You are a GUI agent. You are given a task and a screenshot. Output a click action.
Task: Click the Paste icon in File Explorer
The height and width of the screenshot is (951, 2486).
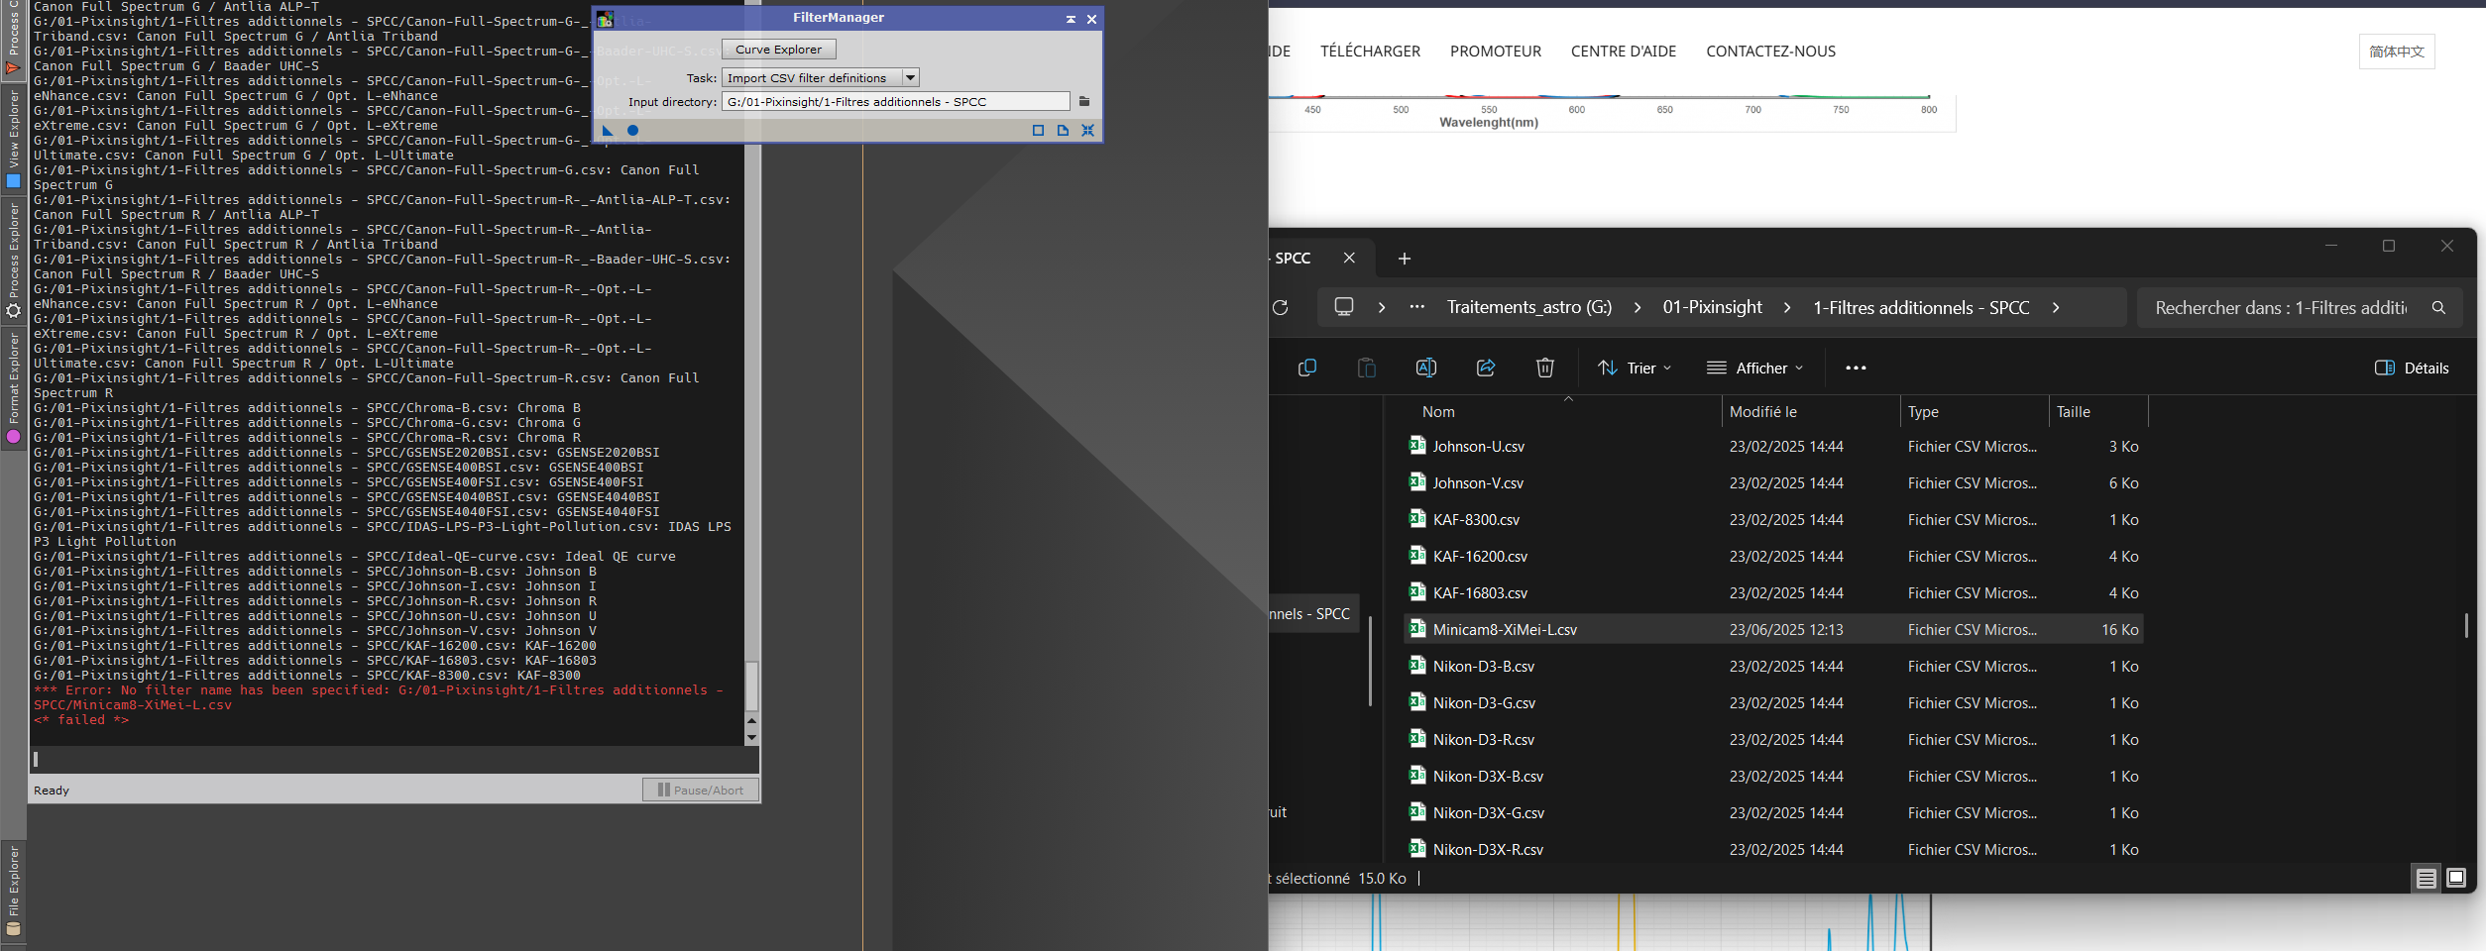pyautogui.click(x=1367, y=368)
